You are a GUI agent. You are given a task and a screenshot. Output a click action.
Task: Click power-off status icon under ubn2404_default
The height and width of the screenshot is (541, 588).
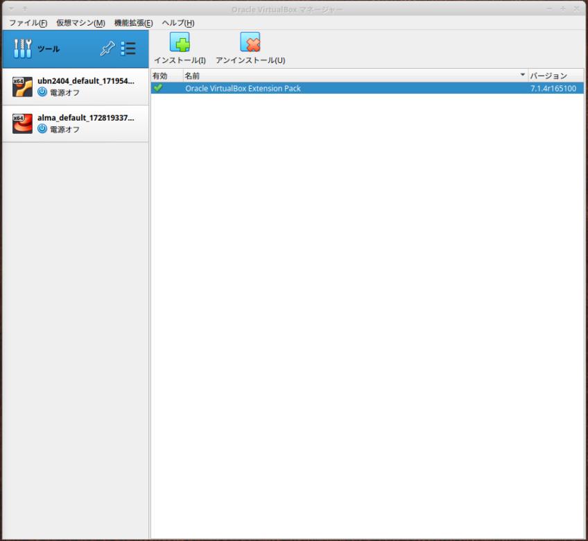42,92
